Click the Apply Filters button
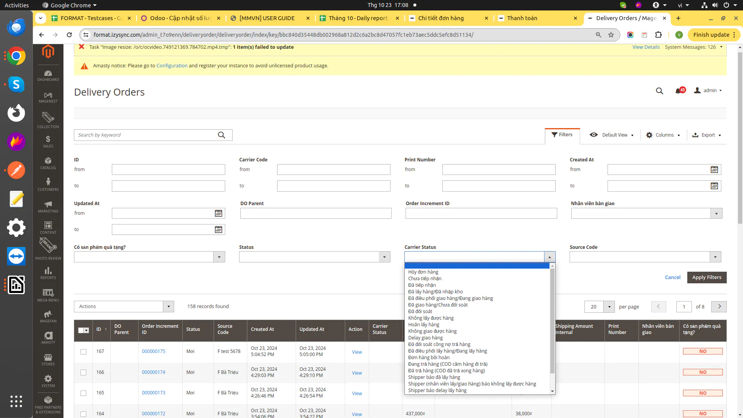Screen dimensions: 743x418 tap(706, 278)
